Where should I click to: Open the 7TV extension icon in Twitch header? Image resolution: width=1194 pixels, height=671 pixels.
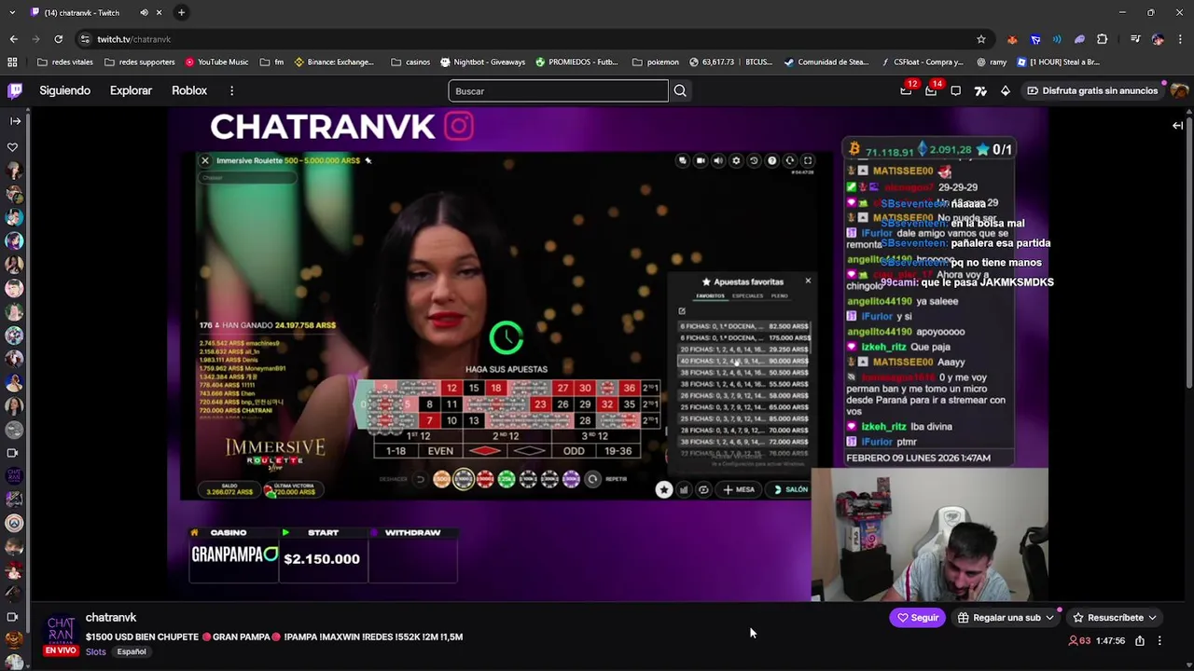tap(980, 91)
